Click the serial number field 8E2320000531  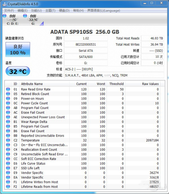86,44
